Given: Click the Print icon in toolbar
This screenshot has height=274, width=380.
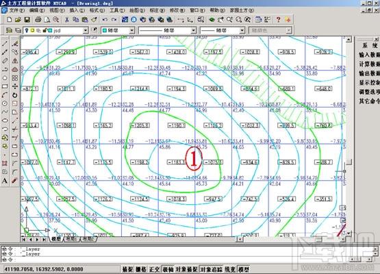Looking at the screenshot, I should pos(38,20).
